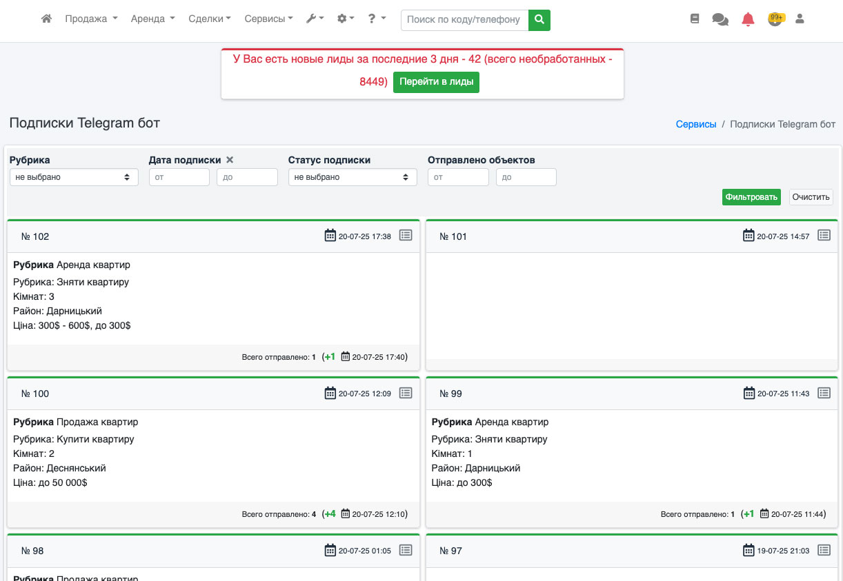Open the book icon in the top bar
The image size is (843, 581).
click(695, 19)
